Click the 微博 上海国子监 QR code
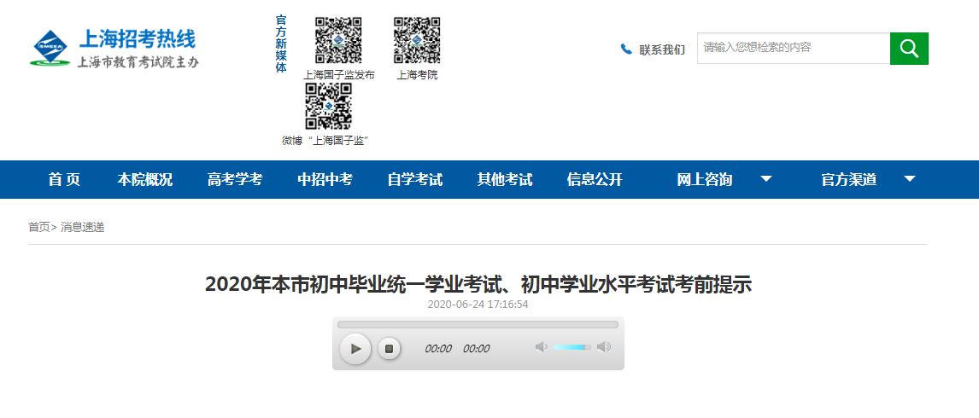Screen dimensions: 979x418 329,106
